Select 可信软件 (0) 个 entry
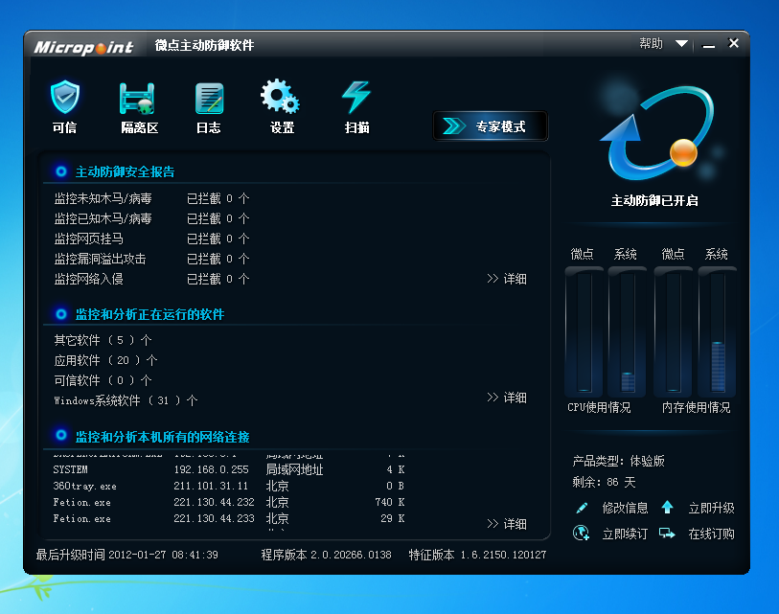 tap(103, 380)
